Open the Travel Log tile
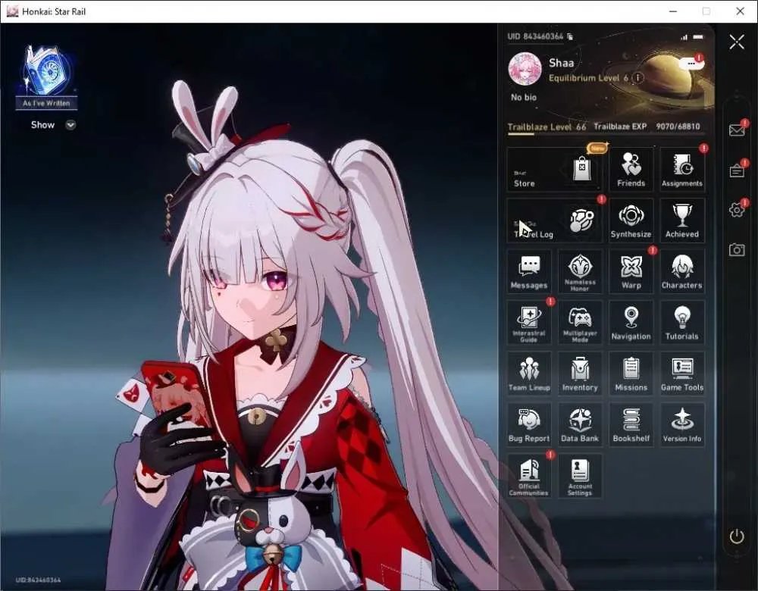This screenshot has height=591, width=758. point(555,220)
